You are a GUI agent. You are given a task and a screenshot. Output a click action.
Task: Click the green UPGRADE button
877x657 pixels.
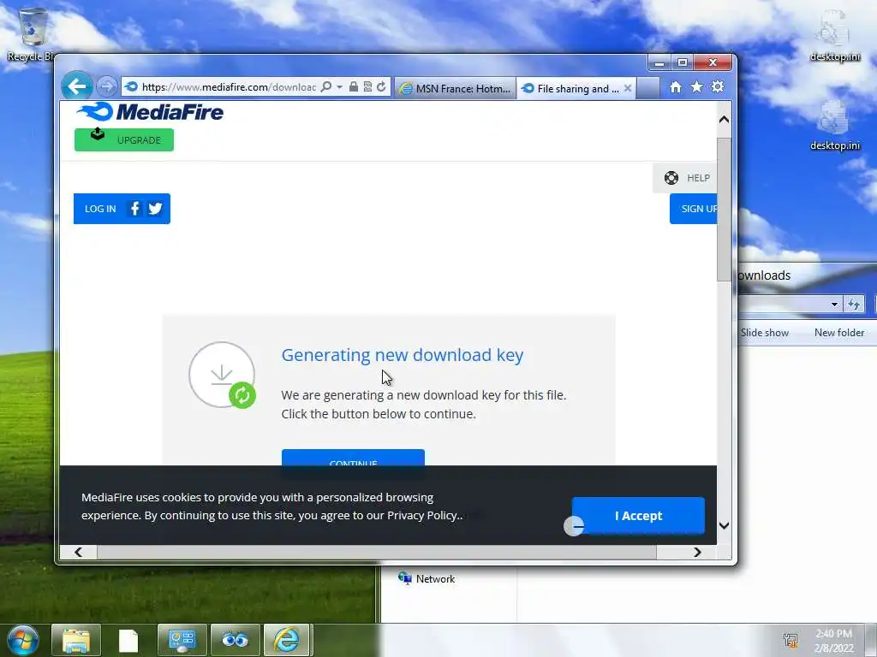[124, 139]
